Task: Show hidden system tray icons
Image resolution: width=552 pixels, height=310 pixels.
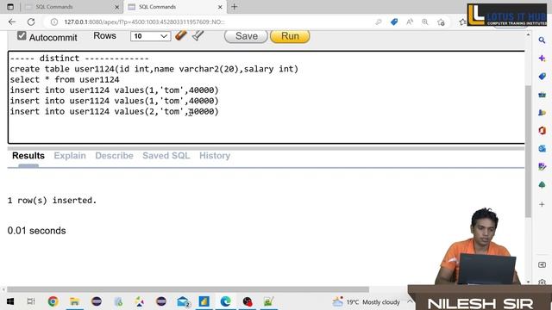Action: (410, 301)
